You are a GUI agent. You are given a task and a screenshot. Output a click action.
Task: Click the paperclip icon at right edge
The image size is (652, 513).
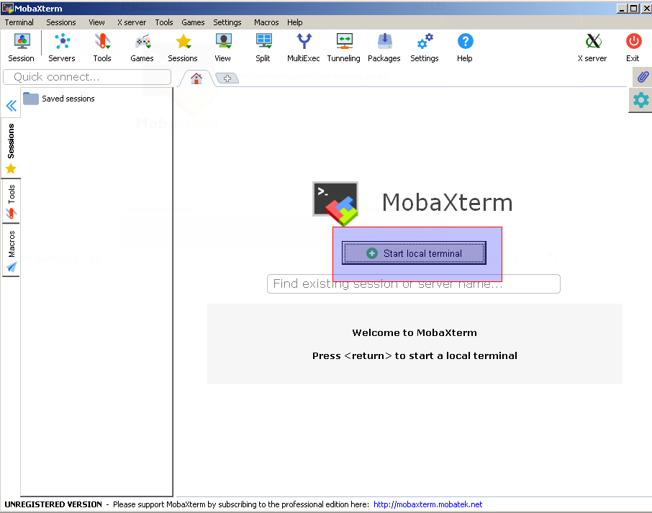tap(643, 76)
